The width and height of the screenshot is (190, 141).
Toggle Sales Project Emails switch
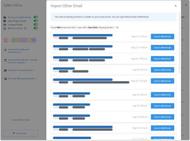pyautogui.click(x=35, y=21)
